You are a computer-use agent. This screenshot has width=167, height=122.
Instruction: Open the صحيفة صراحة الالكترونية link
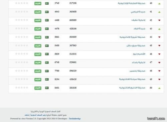click(132, 79)
